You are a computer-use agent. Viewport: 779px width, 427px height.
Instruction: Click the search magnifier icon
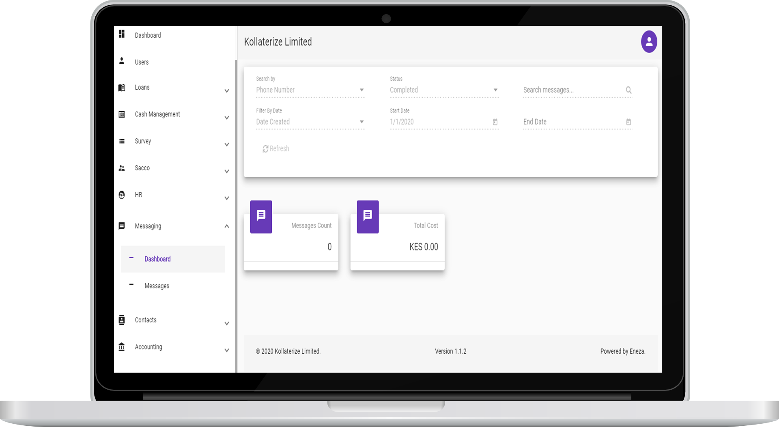pyautogui.click(x=628, y=90)
